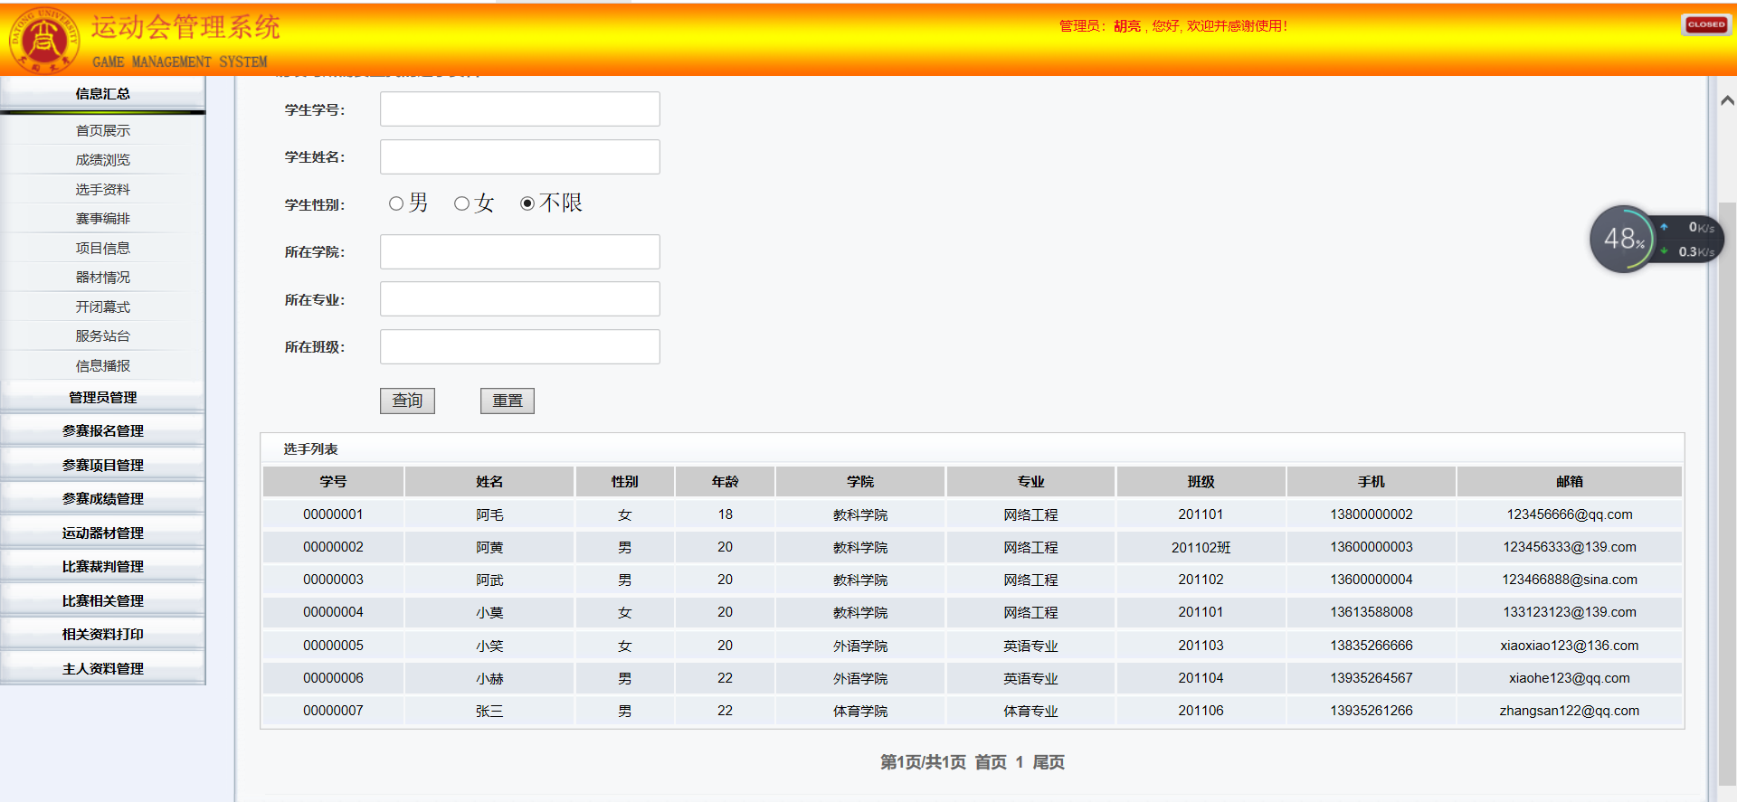Viewport: 1737px width, 802px height.
Task: Click the red CLOSED button icon
Action: point(1705,25)
